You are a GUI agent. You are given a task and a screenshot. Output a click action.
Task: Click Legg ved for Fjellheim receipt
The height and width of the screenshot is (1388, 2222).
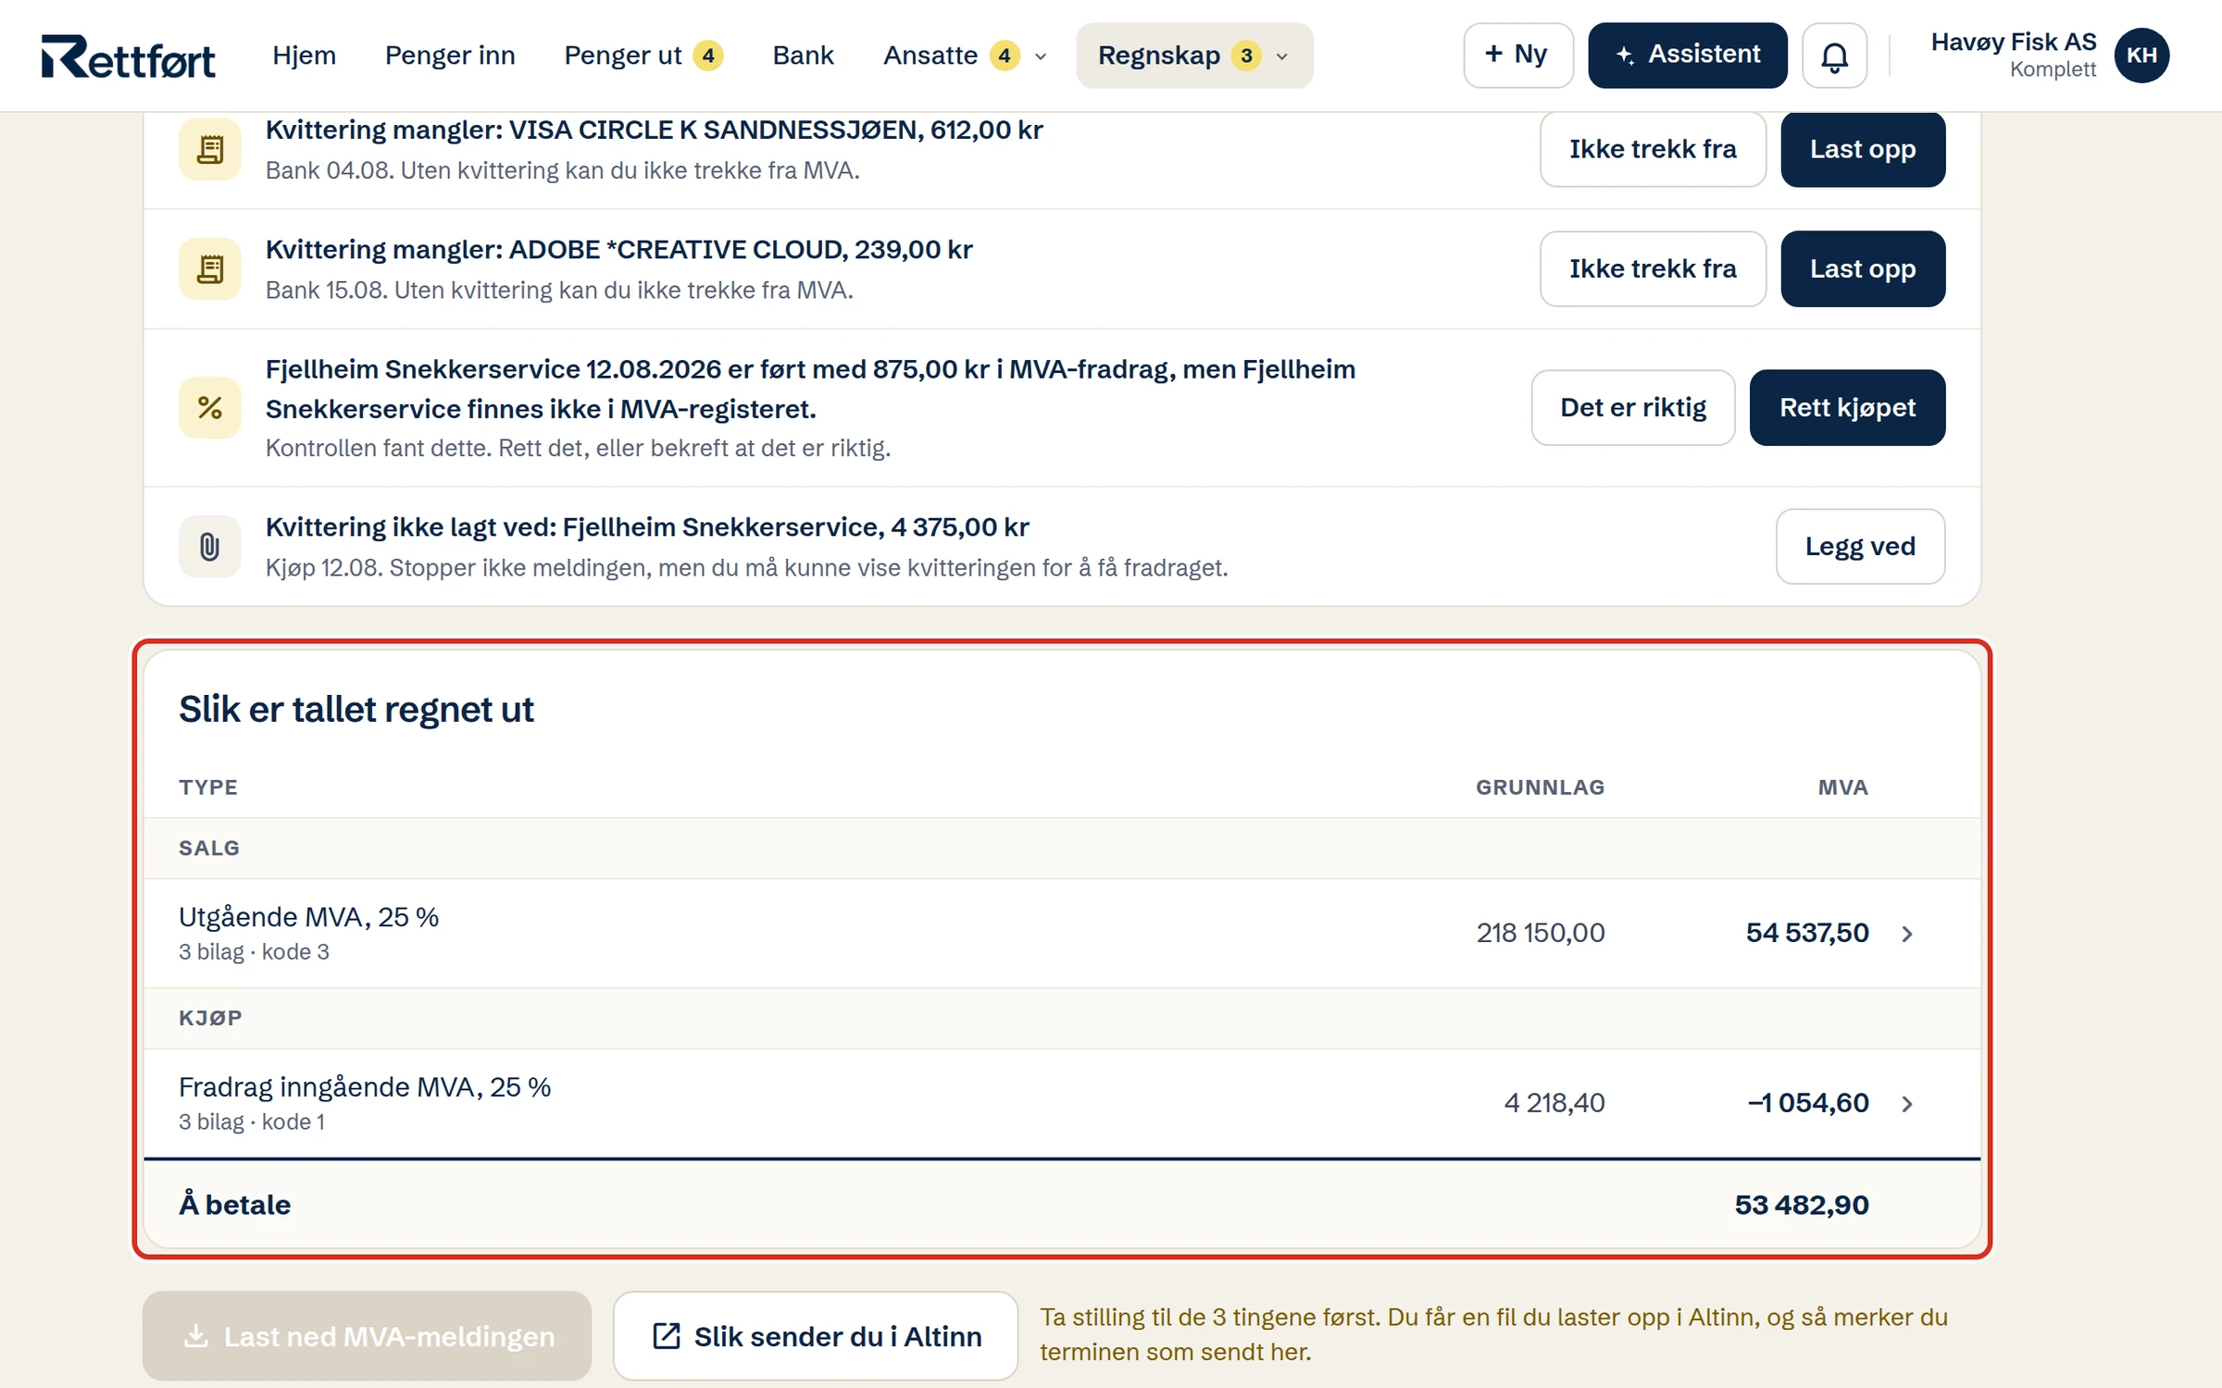(1860, 546)
